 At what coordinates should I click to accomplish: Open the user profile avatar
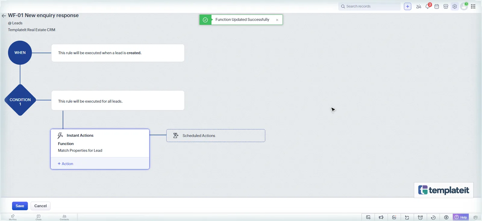(x=464, y=6)
